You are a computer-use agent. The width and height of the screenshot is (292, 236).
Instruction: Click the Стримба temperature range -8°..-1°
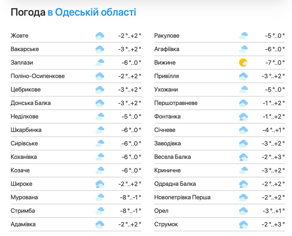click(x=130, y=211)
